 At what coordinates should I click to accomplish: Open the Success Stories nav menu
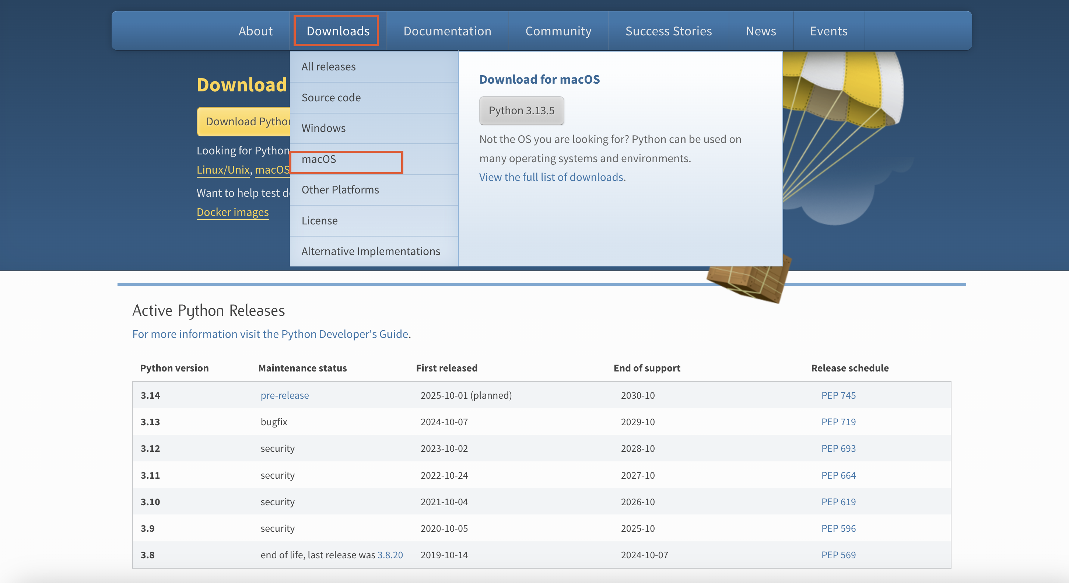pyautogui.click(x=669, y=31)
